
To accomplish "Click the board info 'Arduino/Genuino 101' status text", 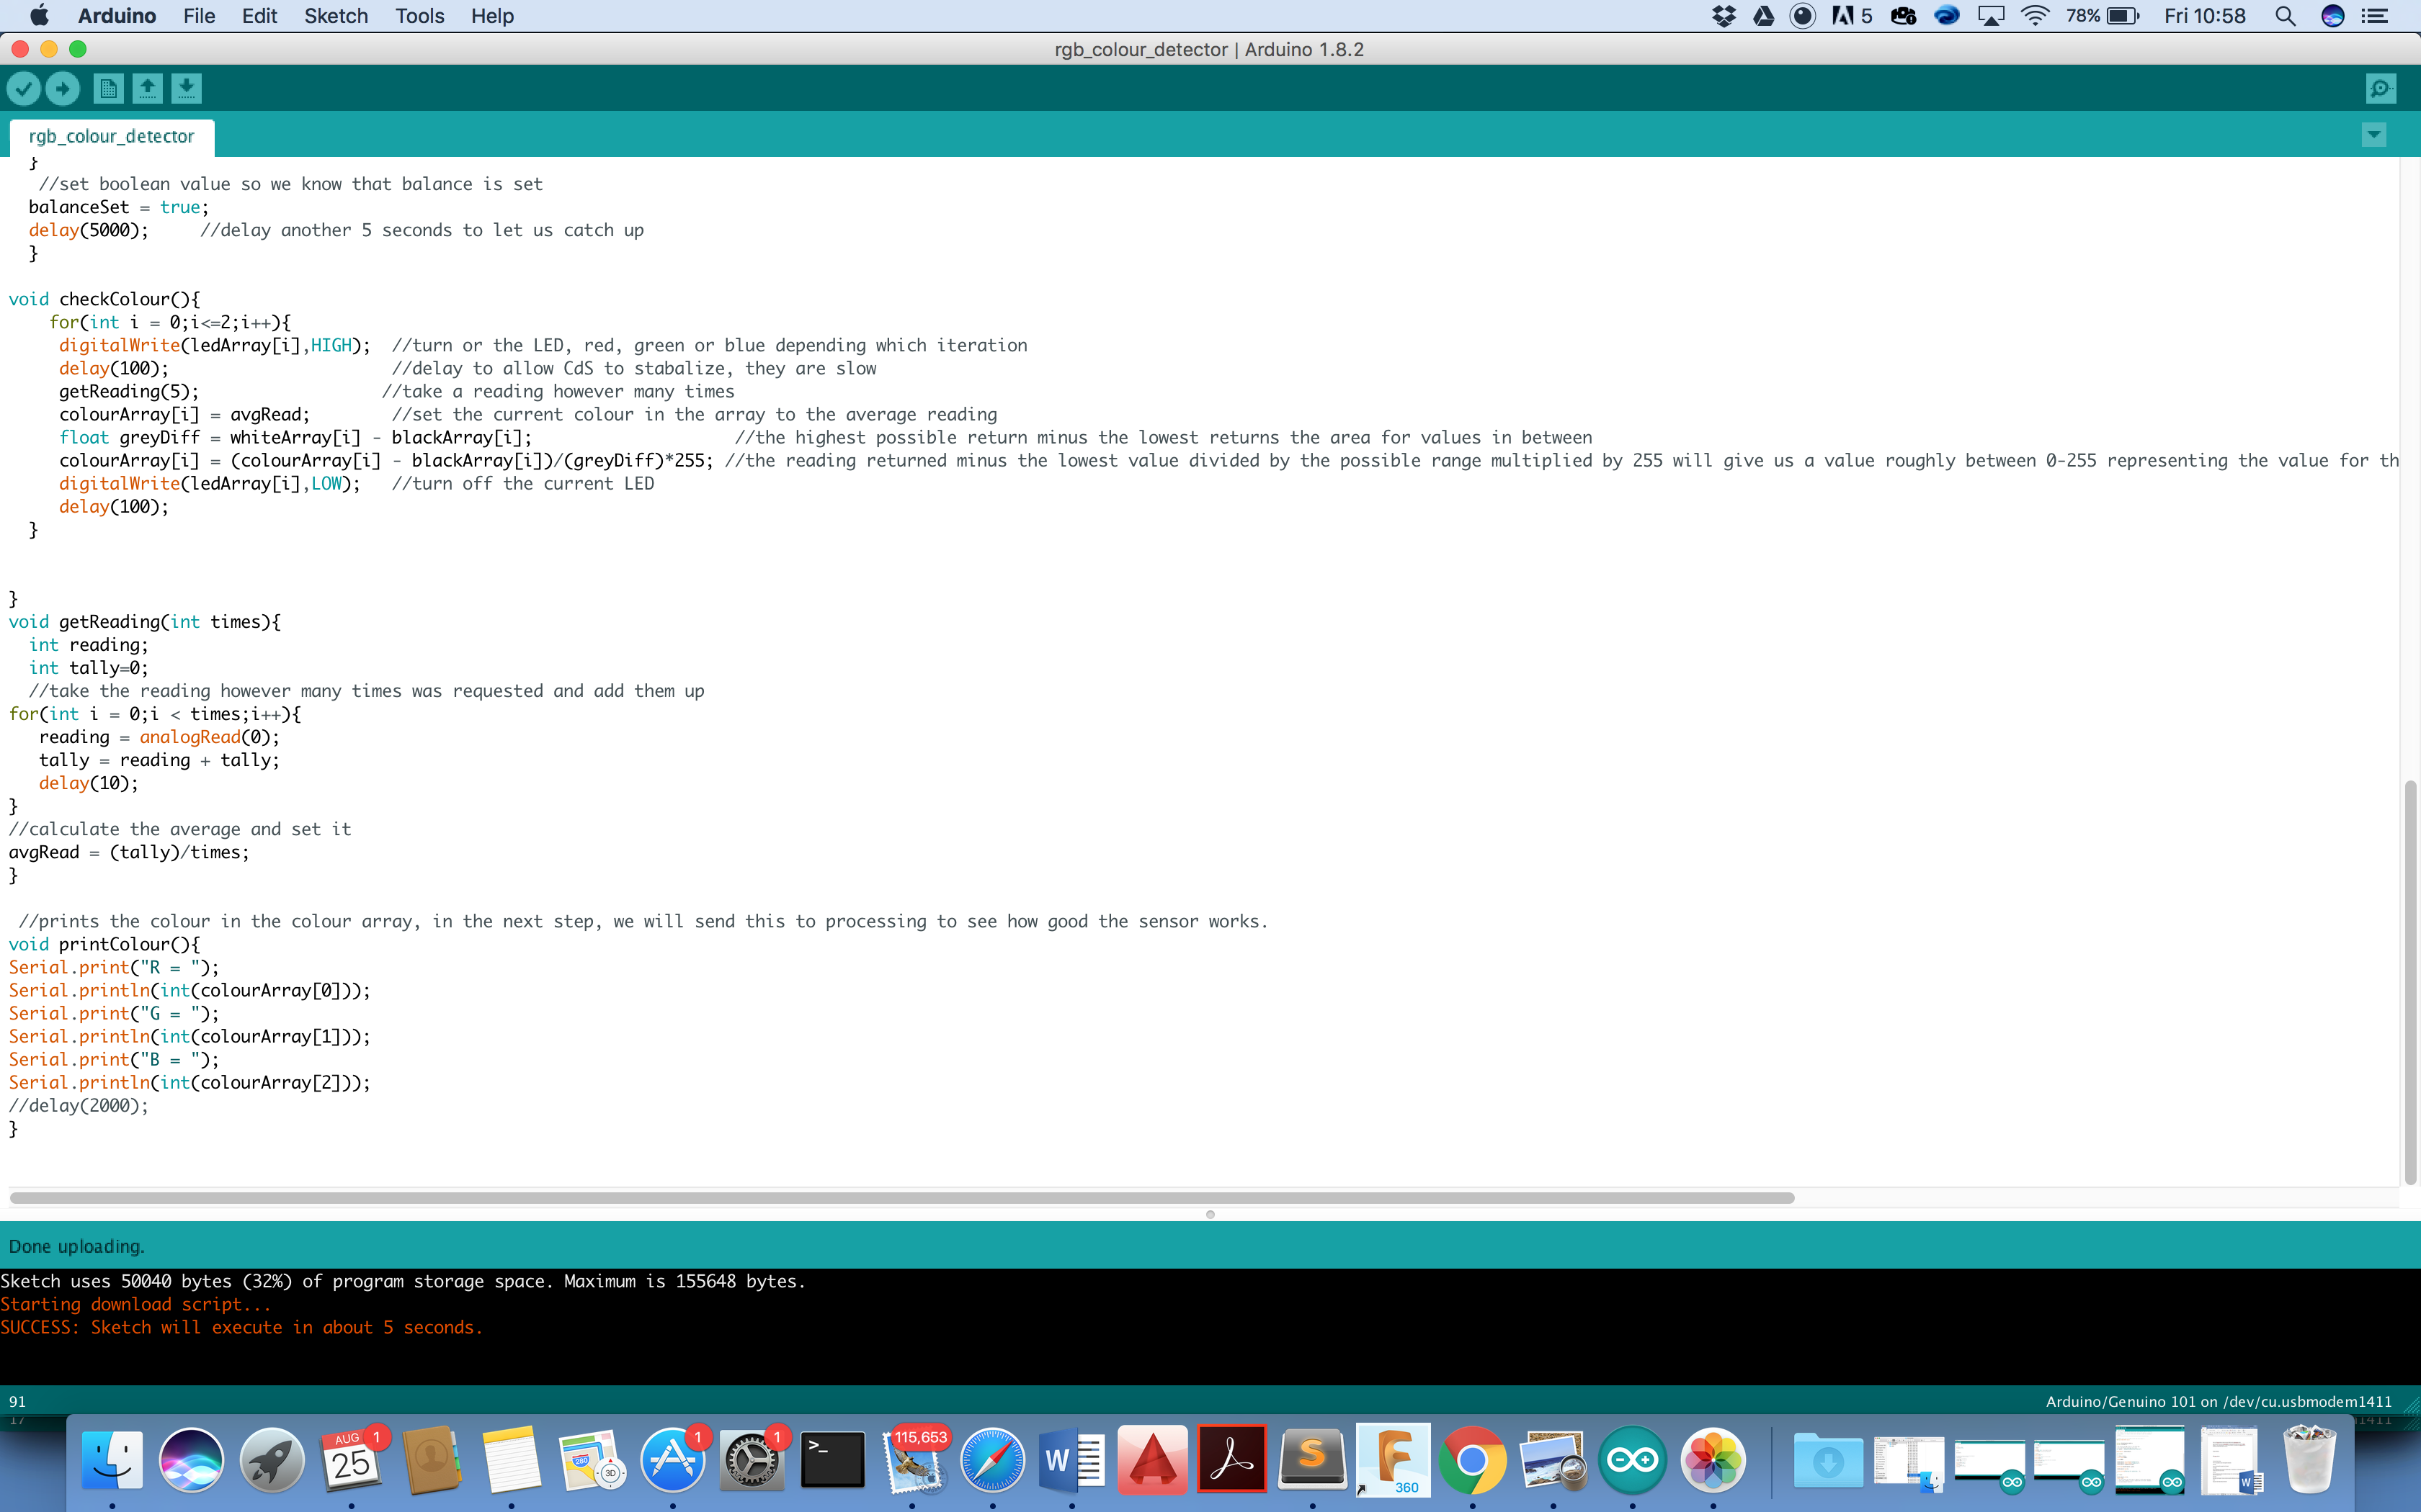I will pos(2218,1401).
